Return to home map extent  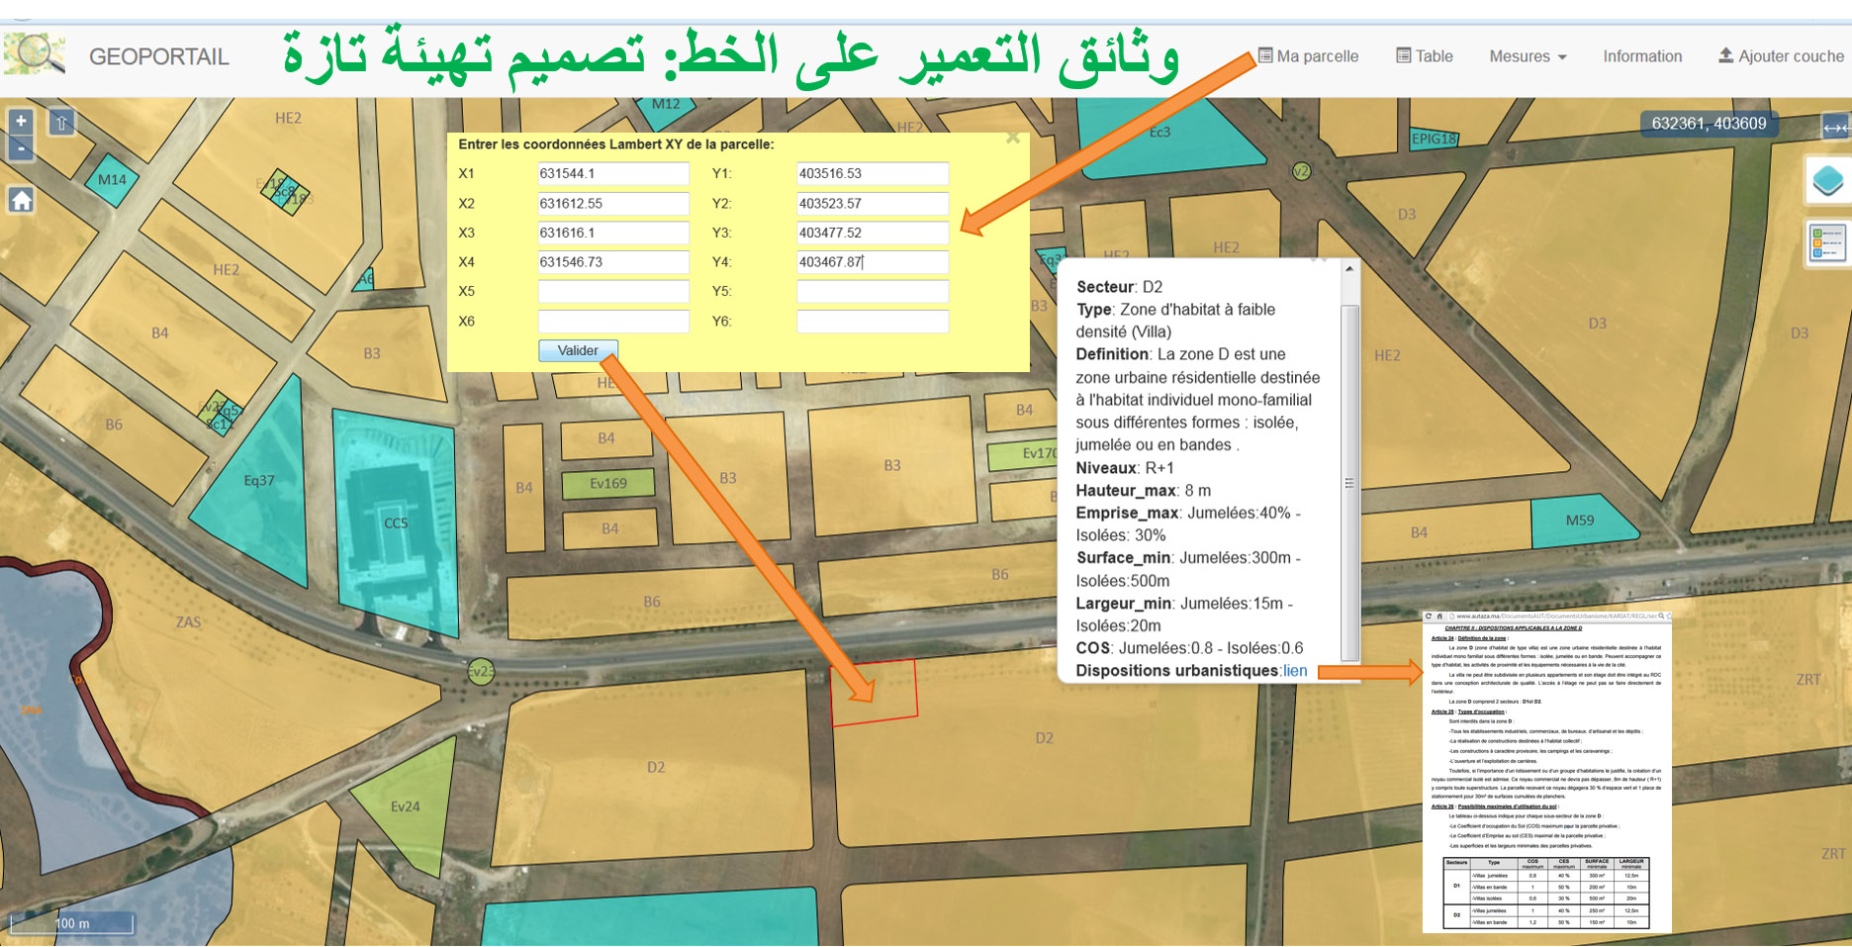21,200
